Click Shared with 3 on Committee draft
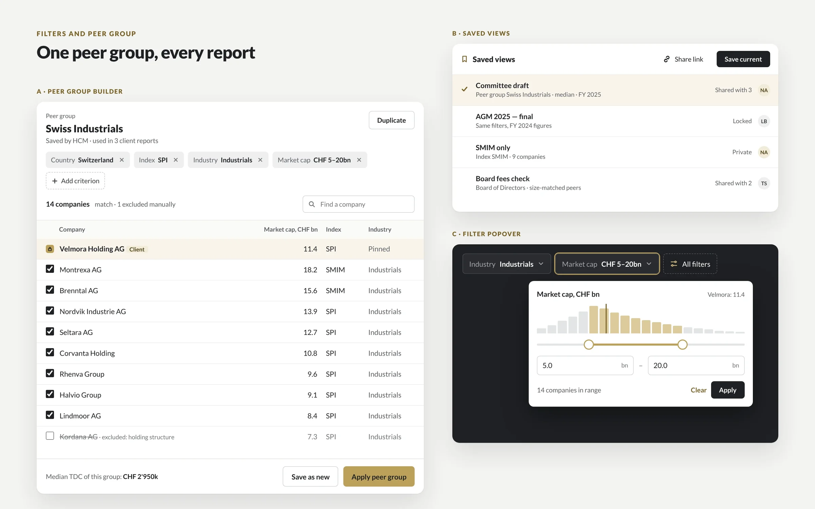This screenshot has width=815, height=509. (x=733, y=90)
